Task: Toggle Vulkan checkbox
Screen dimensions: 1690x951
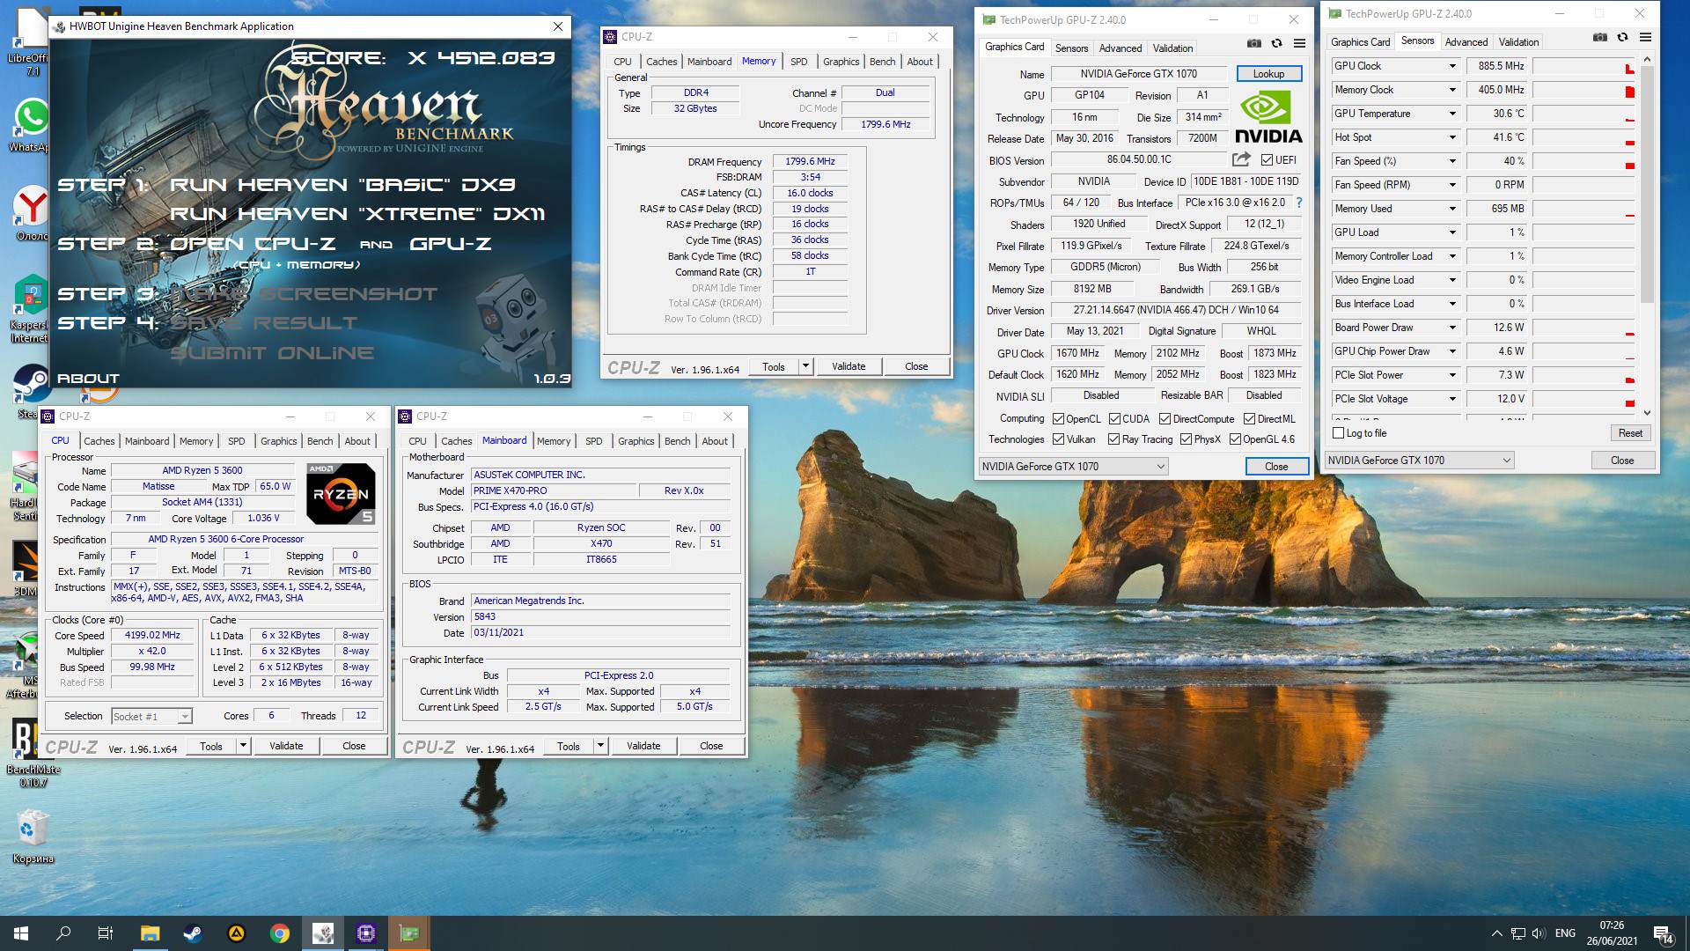Action: pyautogui.click(x=1058, y=439)
